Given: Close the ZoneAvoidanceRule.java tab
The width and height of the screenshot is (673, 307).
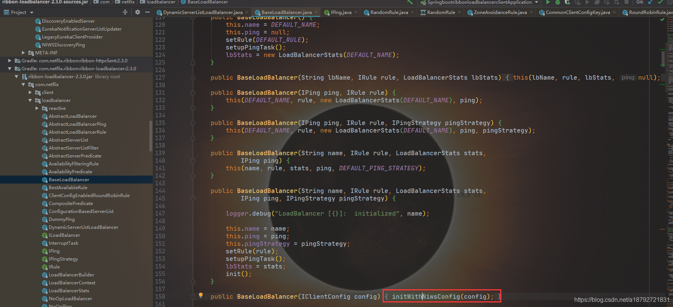Looking at the screenshot, I should 531,12.
